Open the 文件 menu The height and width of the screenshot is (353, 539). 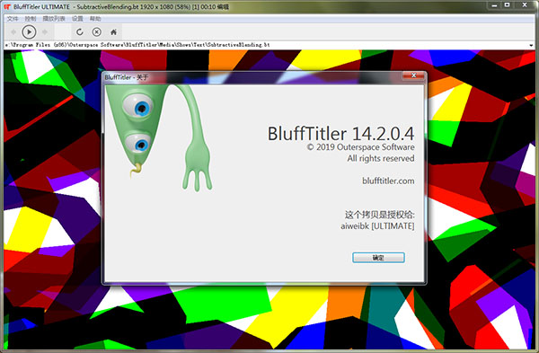[x=13, y=19]
